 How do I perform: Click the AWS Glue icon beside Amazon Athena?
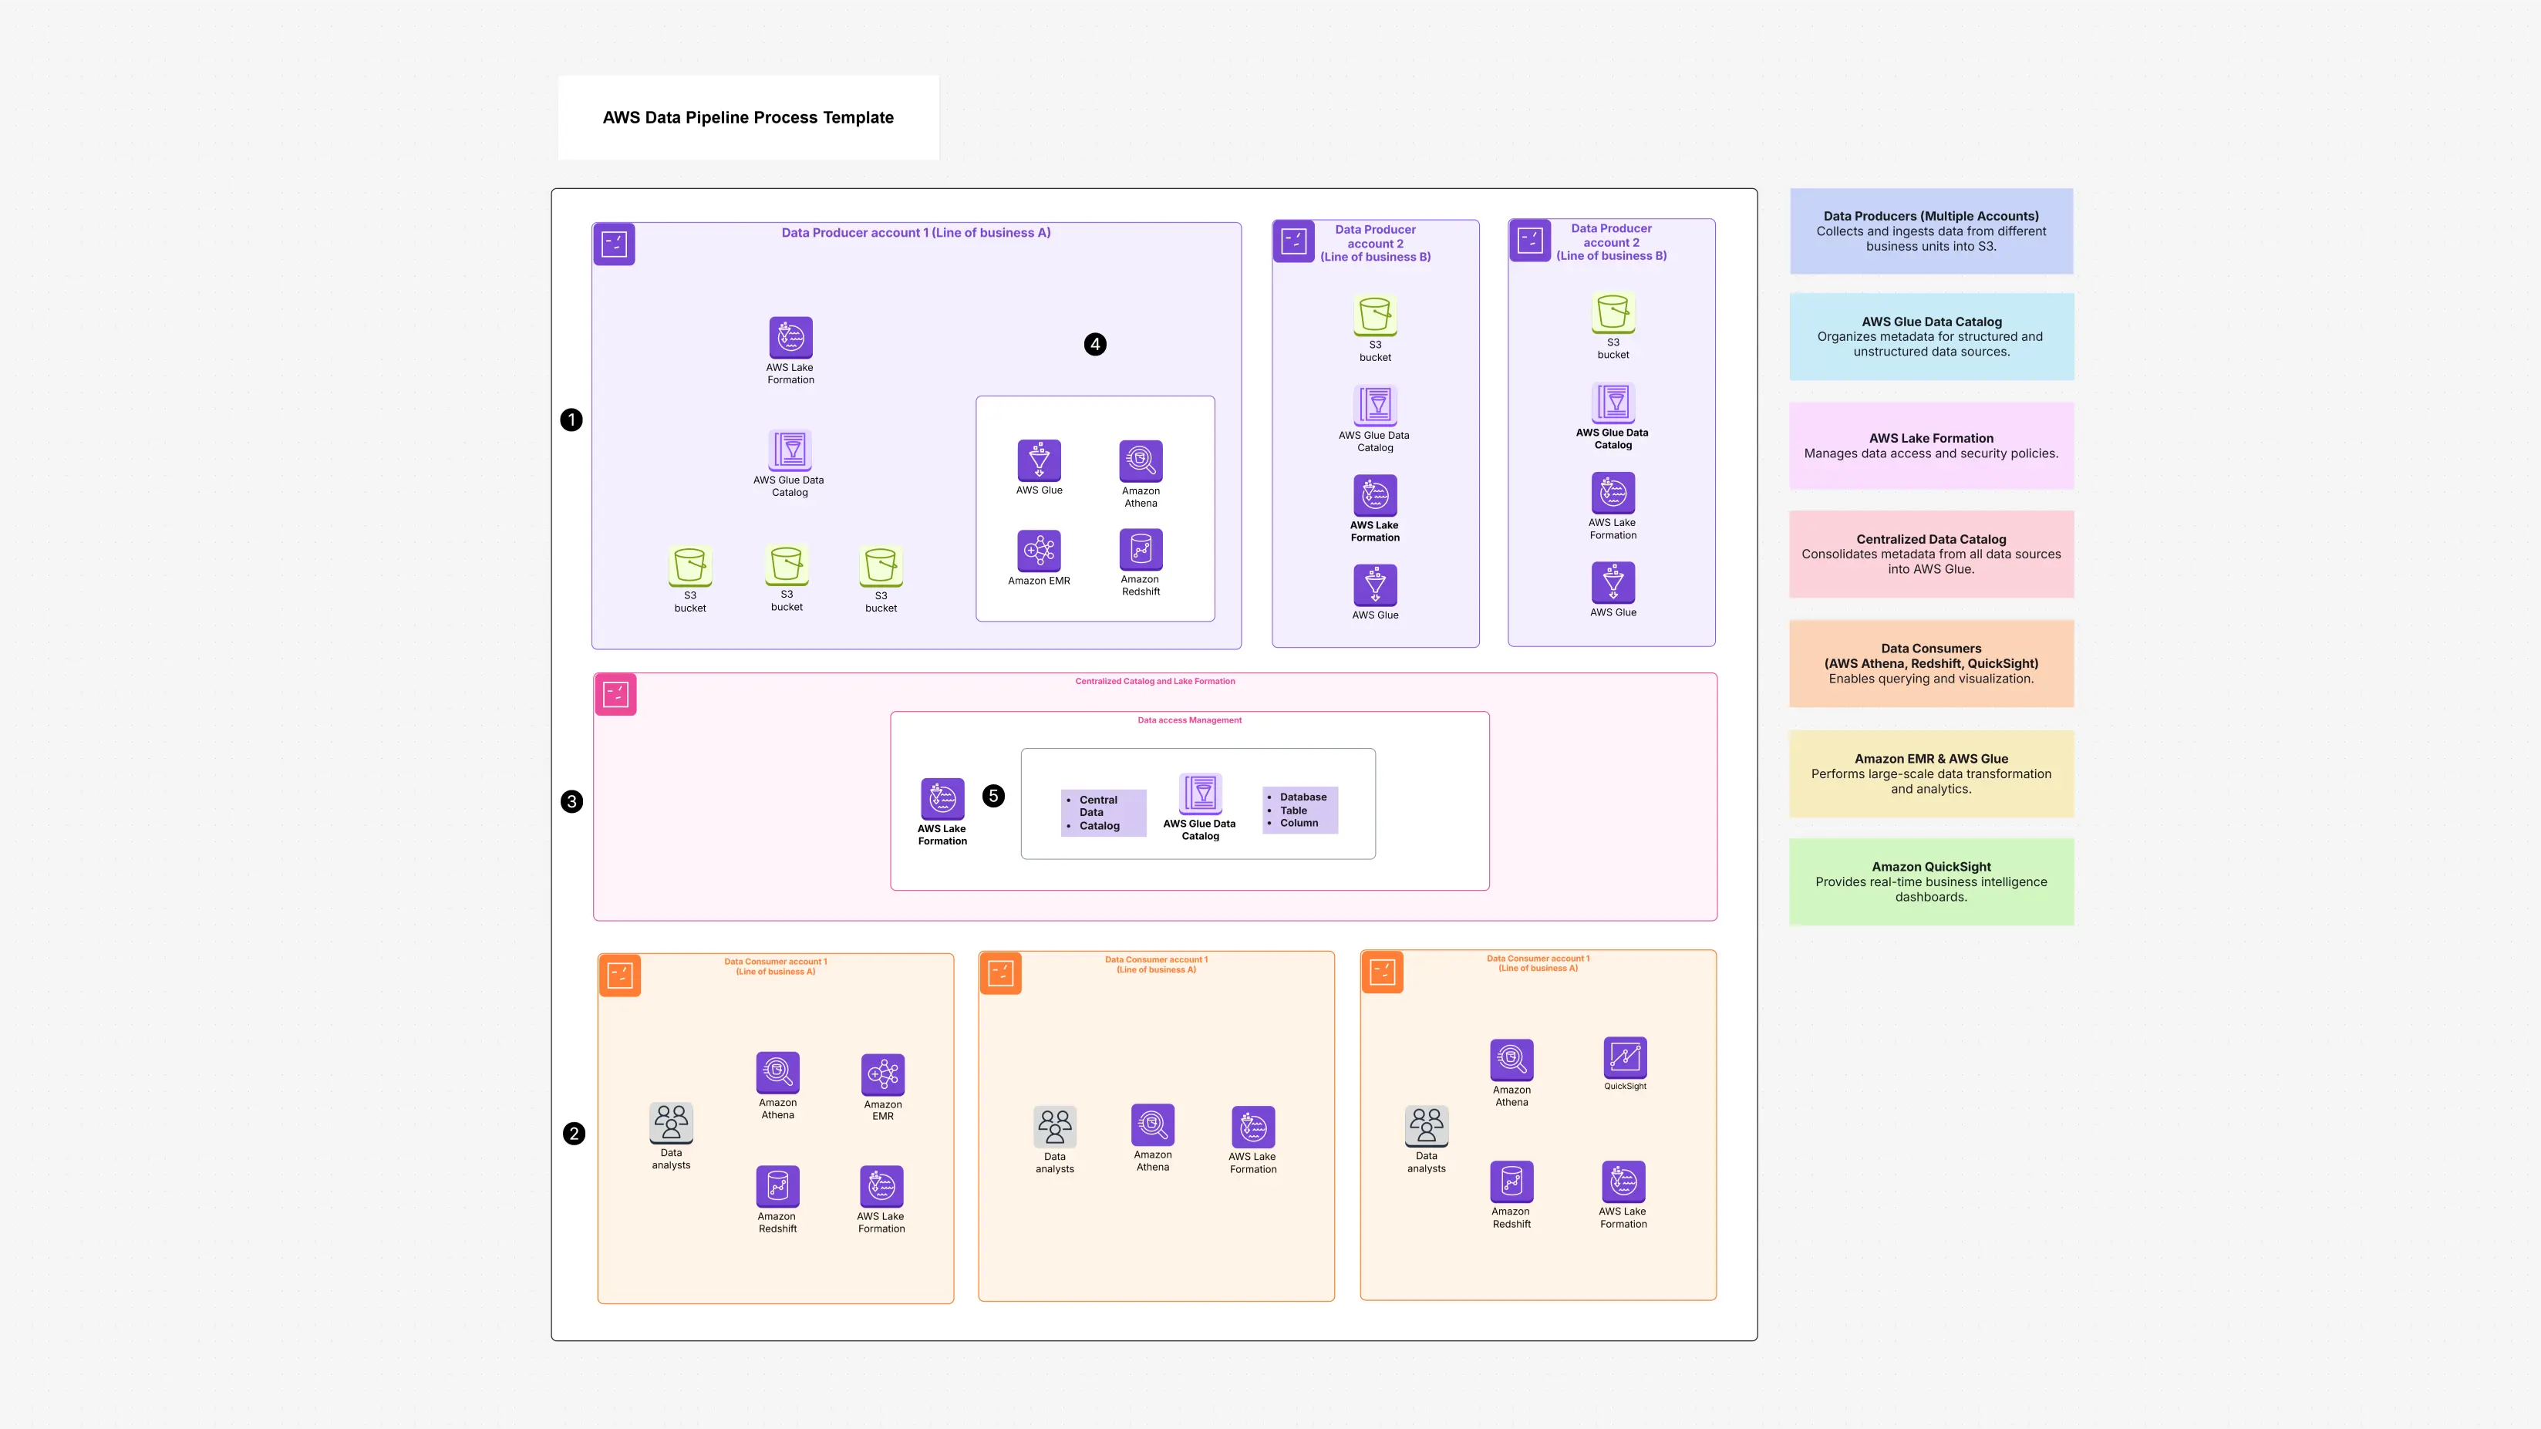click(x=1039, y=460)
